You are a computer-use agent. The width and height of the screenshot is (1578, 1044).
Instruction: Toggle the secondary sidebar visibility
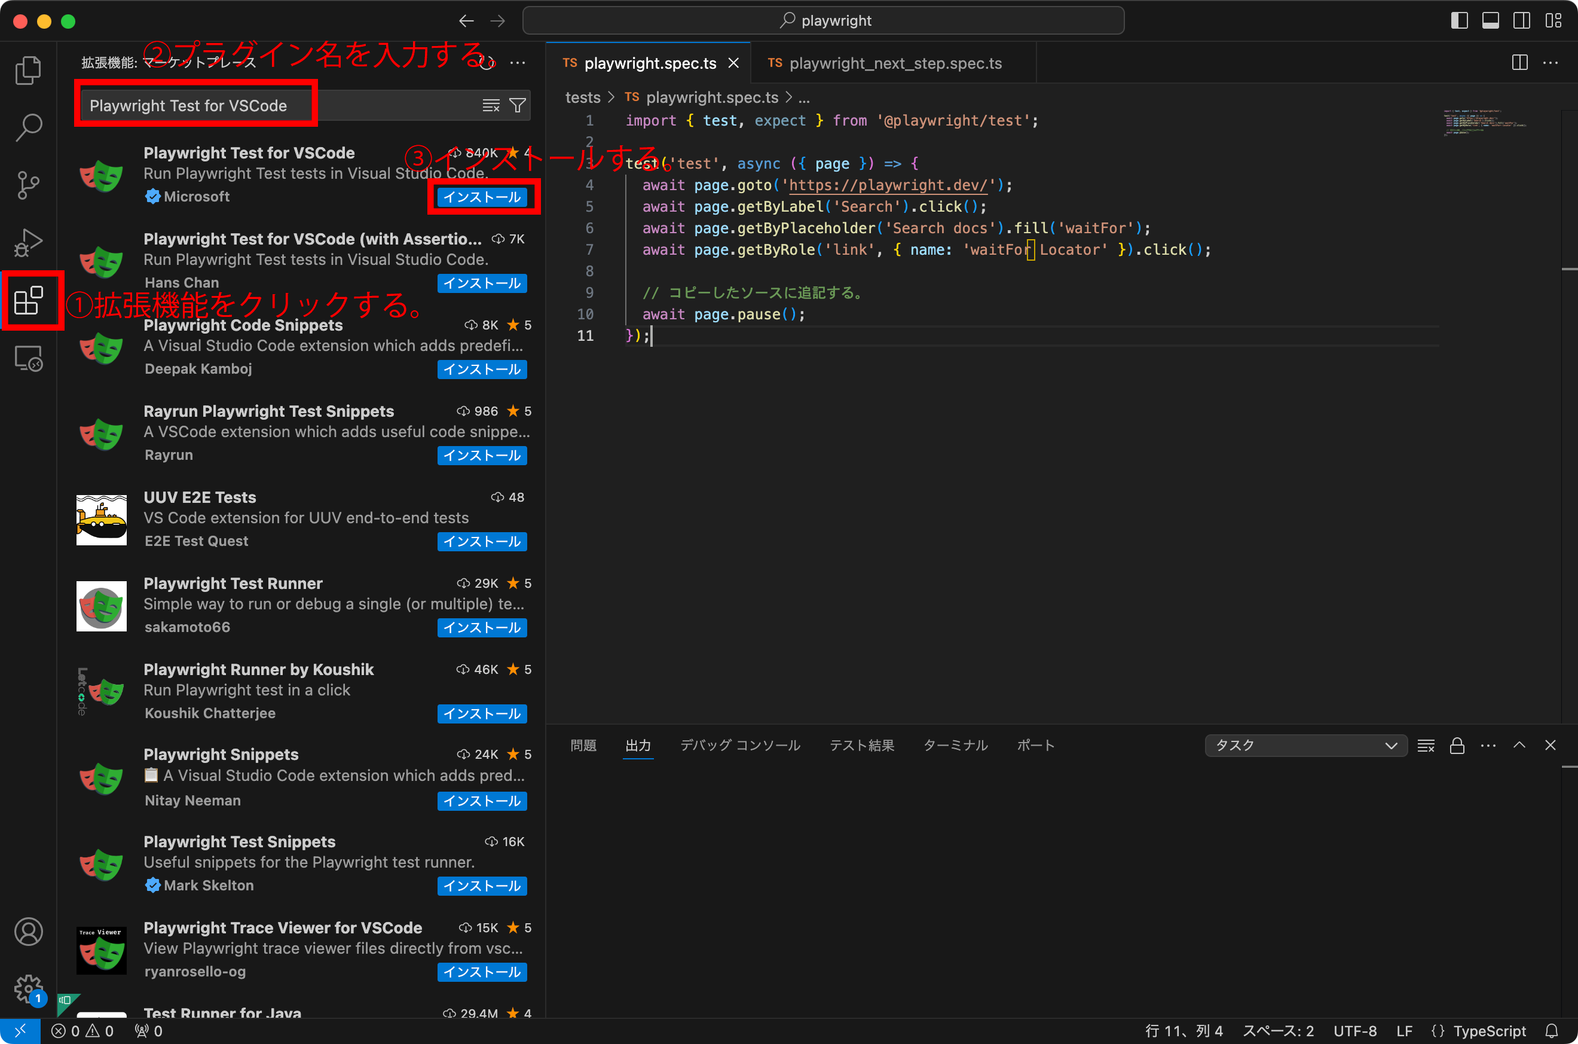point(1521,21)
